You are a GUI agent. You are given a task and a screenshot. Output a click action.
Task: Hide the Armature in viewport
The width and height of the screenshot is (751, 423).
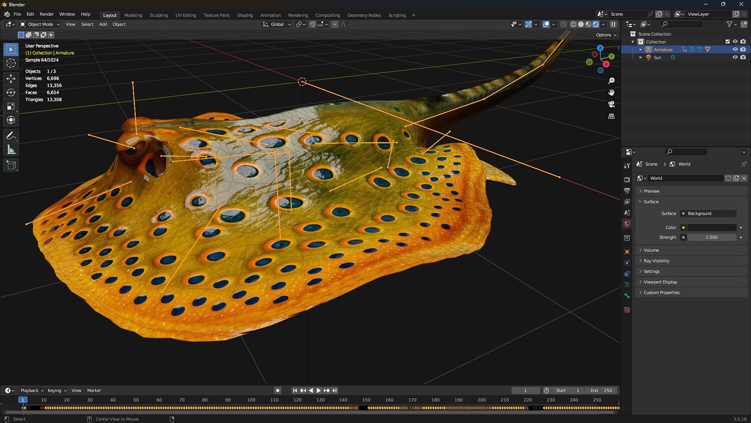(735, 50)
